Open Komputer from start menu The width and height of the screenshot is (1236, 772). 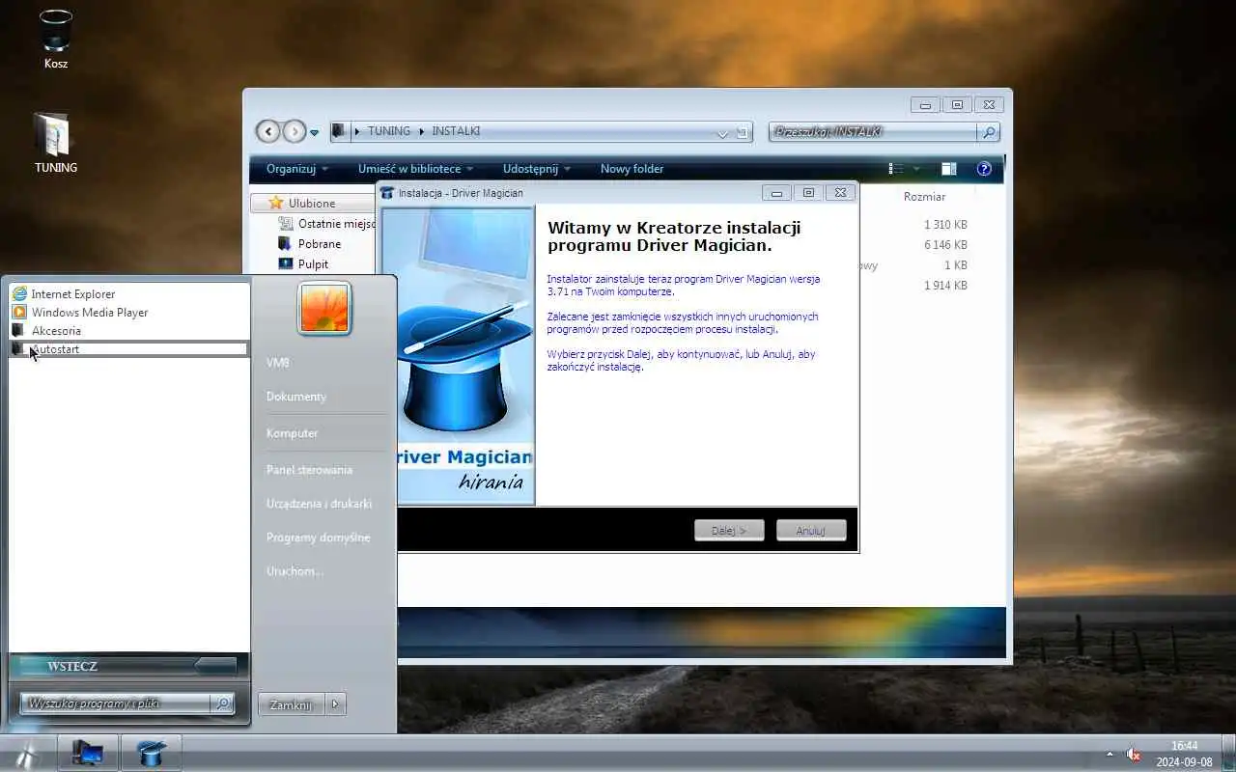tap(292, 433)
